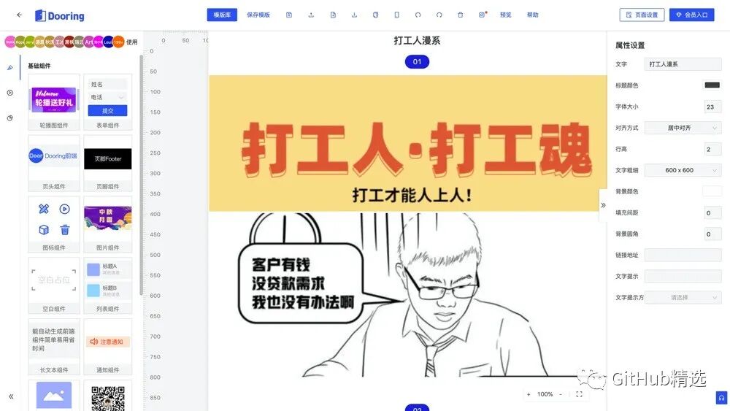Open the 页面设置 page settings
This screenshot has height=411, width=730.
tap(642, 15)
